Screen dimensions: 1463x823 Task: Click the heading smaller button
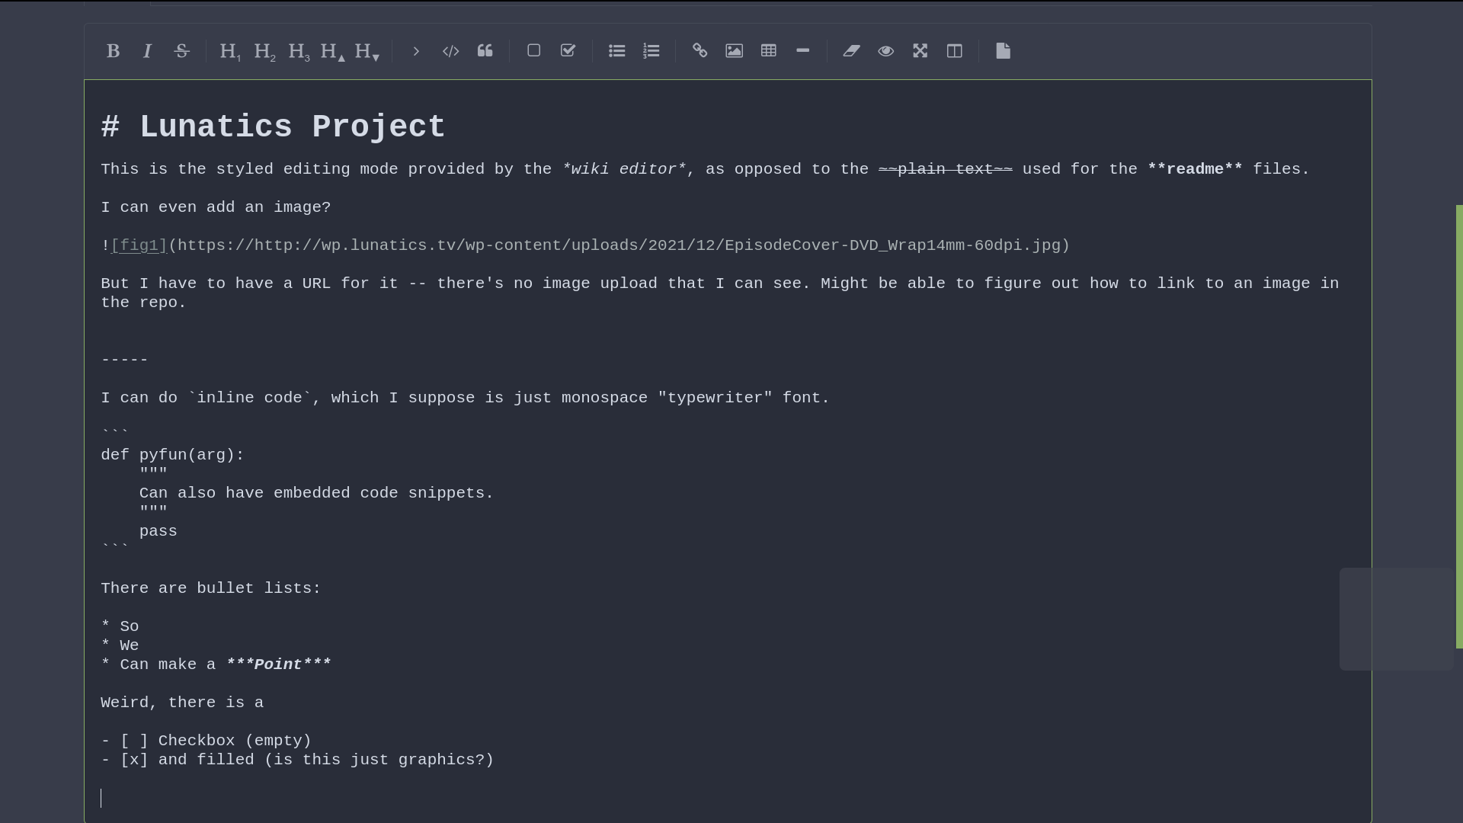point(367,51)
